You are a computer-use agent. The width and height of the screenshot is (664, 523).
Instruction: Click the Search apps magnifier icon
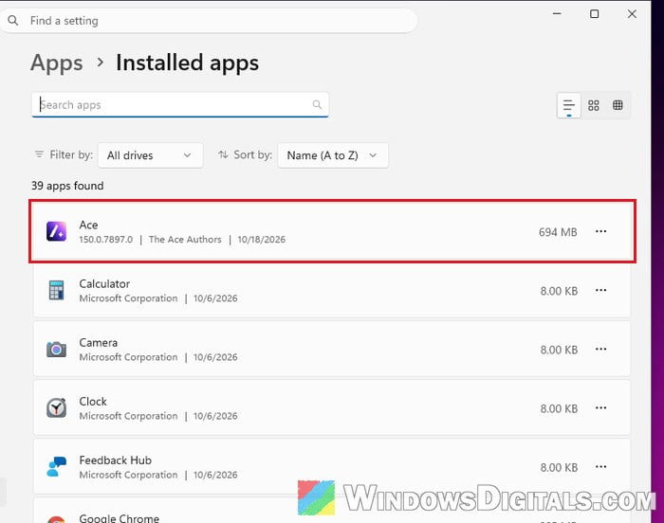(317, 104)
